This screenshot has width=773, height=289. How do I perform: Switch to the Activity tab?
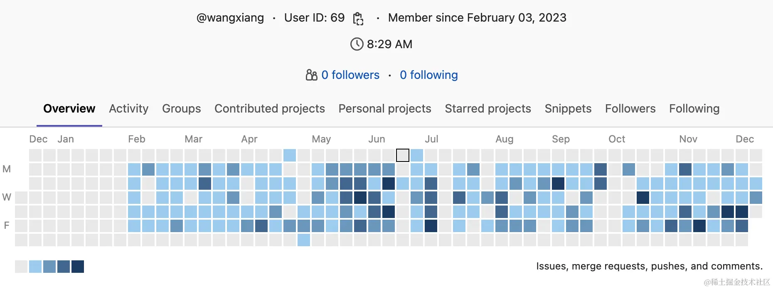[128, 109]
